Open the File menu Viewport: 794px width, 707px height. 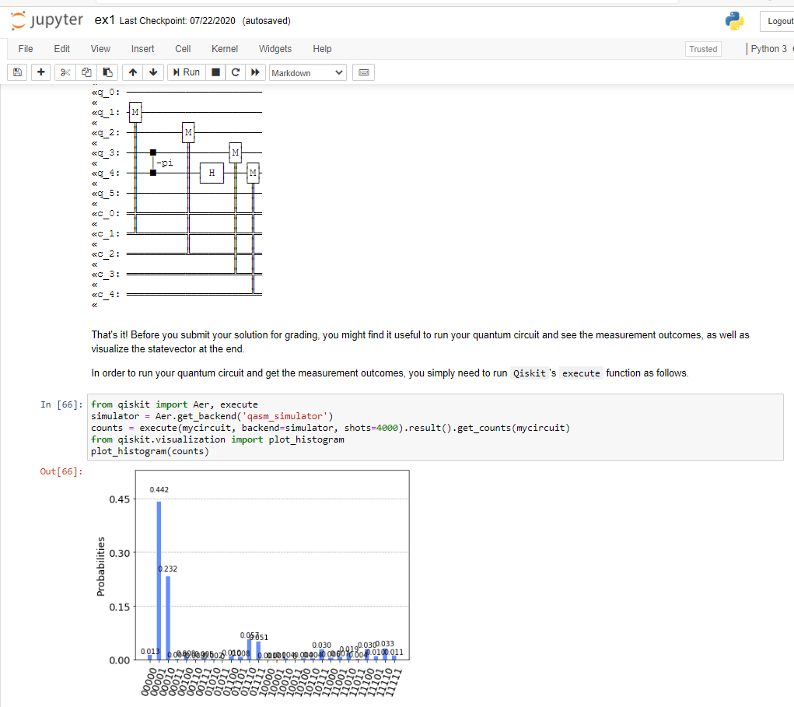(x=26, y=49)
